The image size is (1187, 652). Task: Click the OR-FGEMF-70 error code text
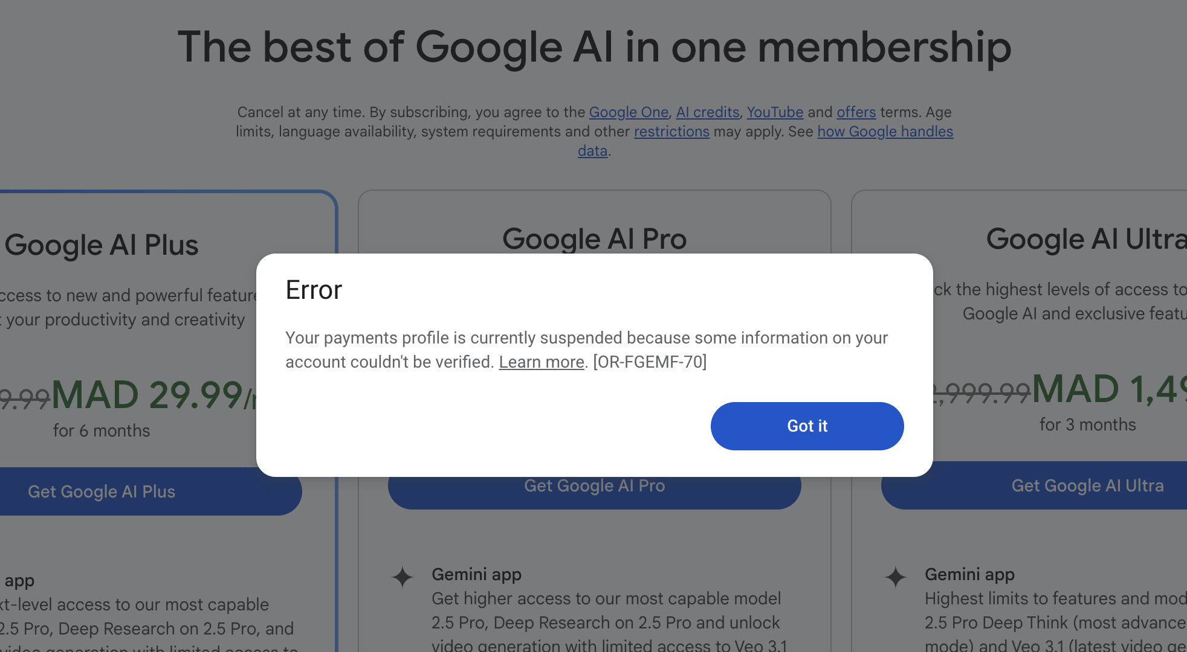coord(650,362)
